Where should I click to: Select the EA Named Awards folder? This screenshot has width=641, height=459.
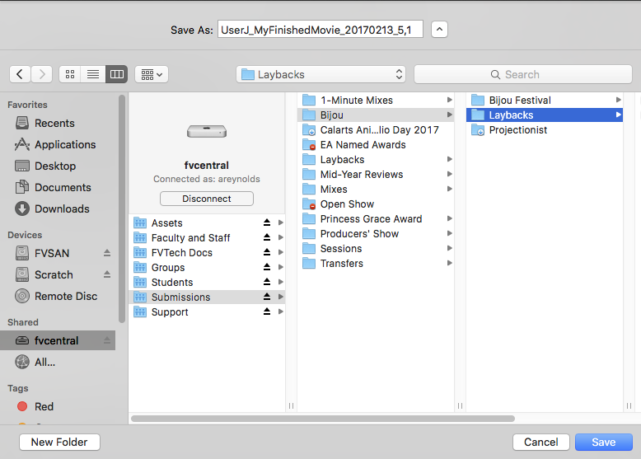pyautogui.click(x=376, y=145)
